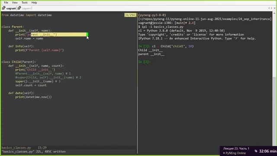This screenshot has height=156, width=277.
Task: Click the empty 'In [2]:' prompt
Action: (144, 62)
